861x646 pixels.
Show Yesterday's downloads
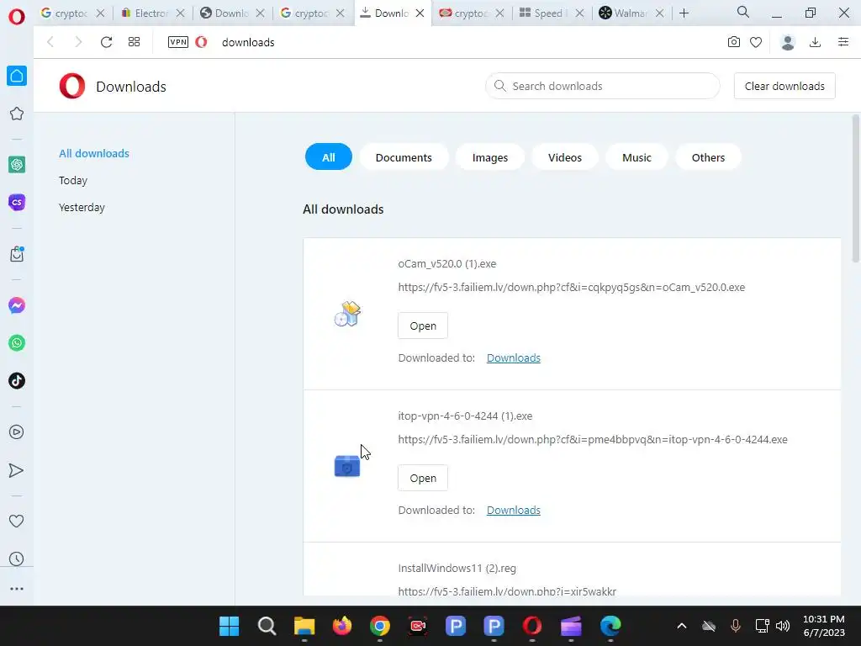[82, 207]
